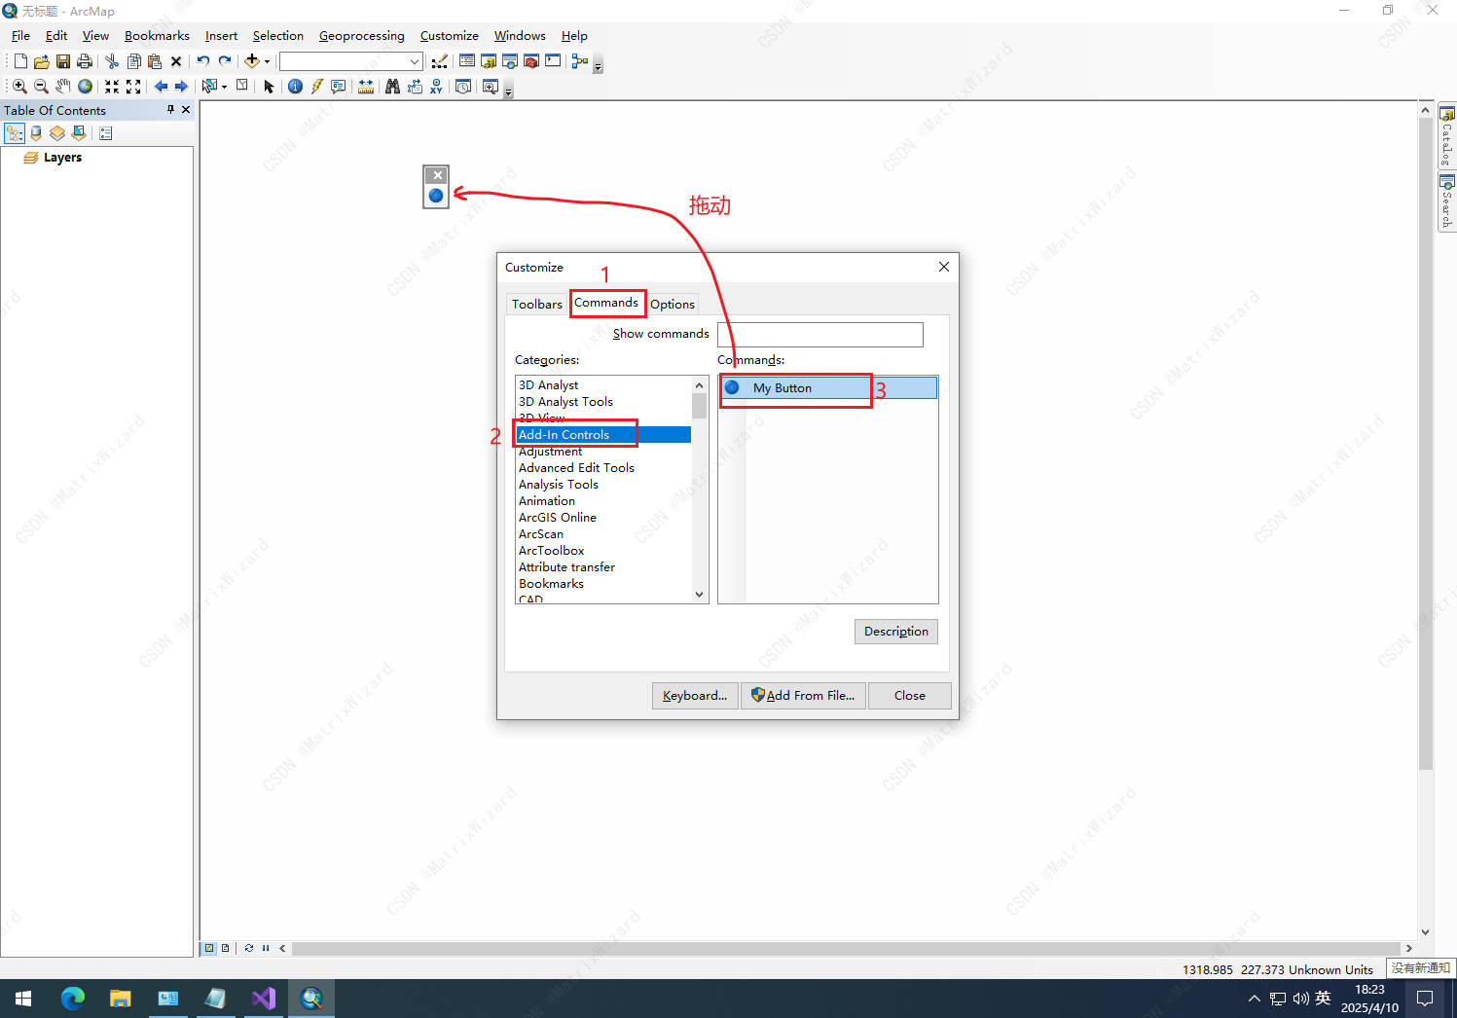Open the Catalog side tab

[x=1447, y=136]
